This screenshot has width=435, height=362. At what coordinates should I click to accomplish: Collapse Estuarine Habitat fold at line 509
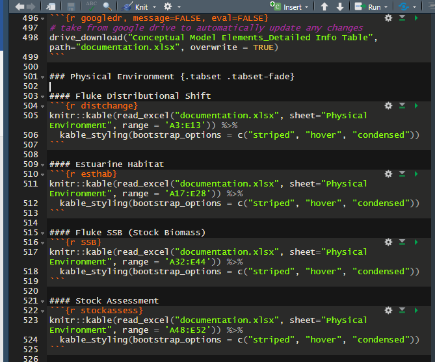(x=42, y=165)
